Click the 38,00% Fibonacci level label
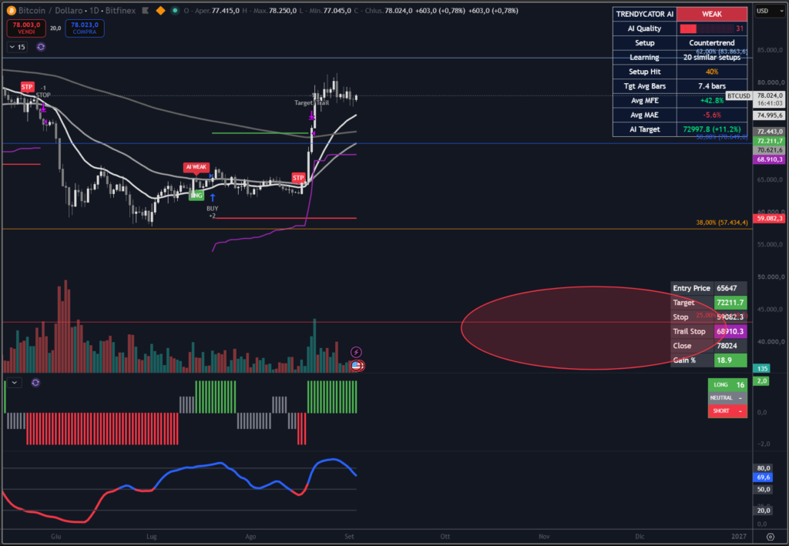 (x=721, y=223)
